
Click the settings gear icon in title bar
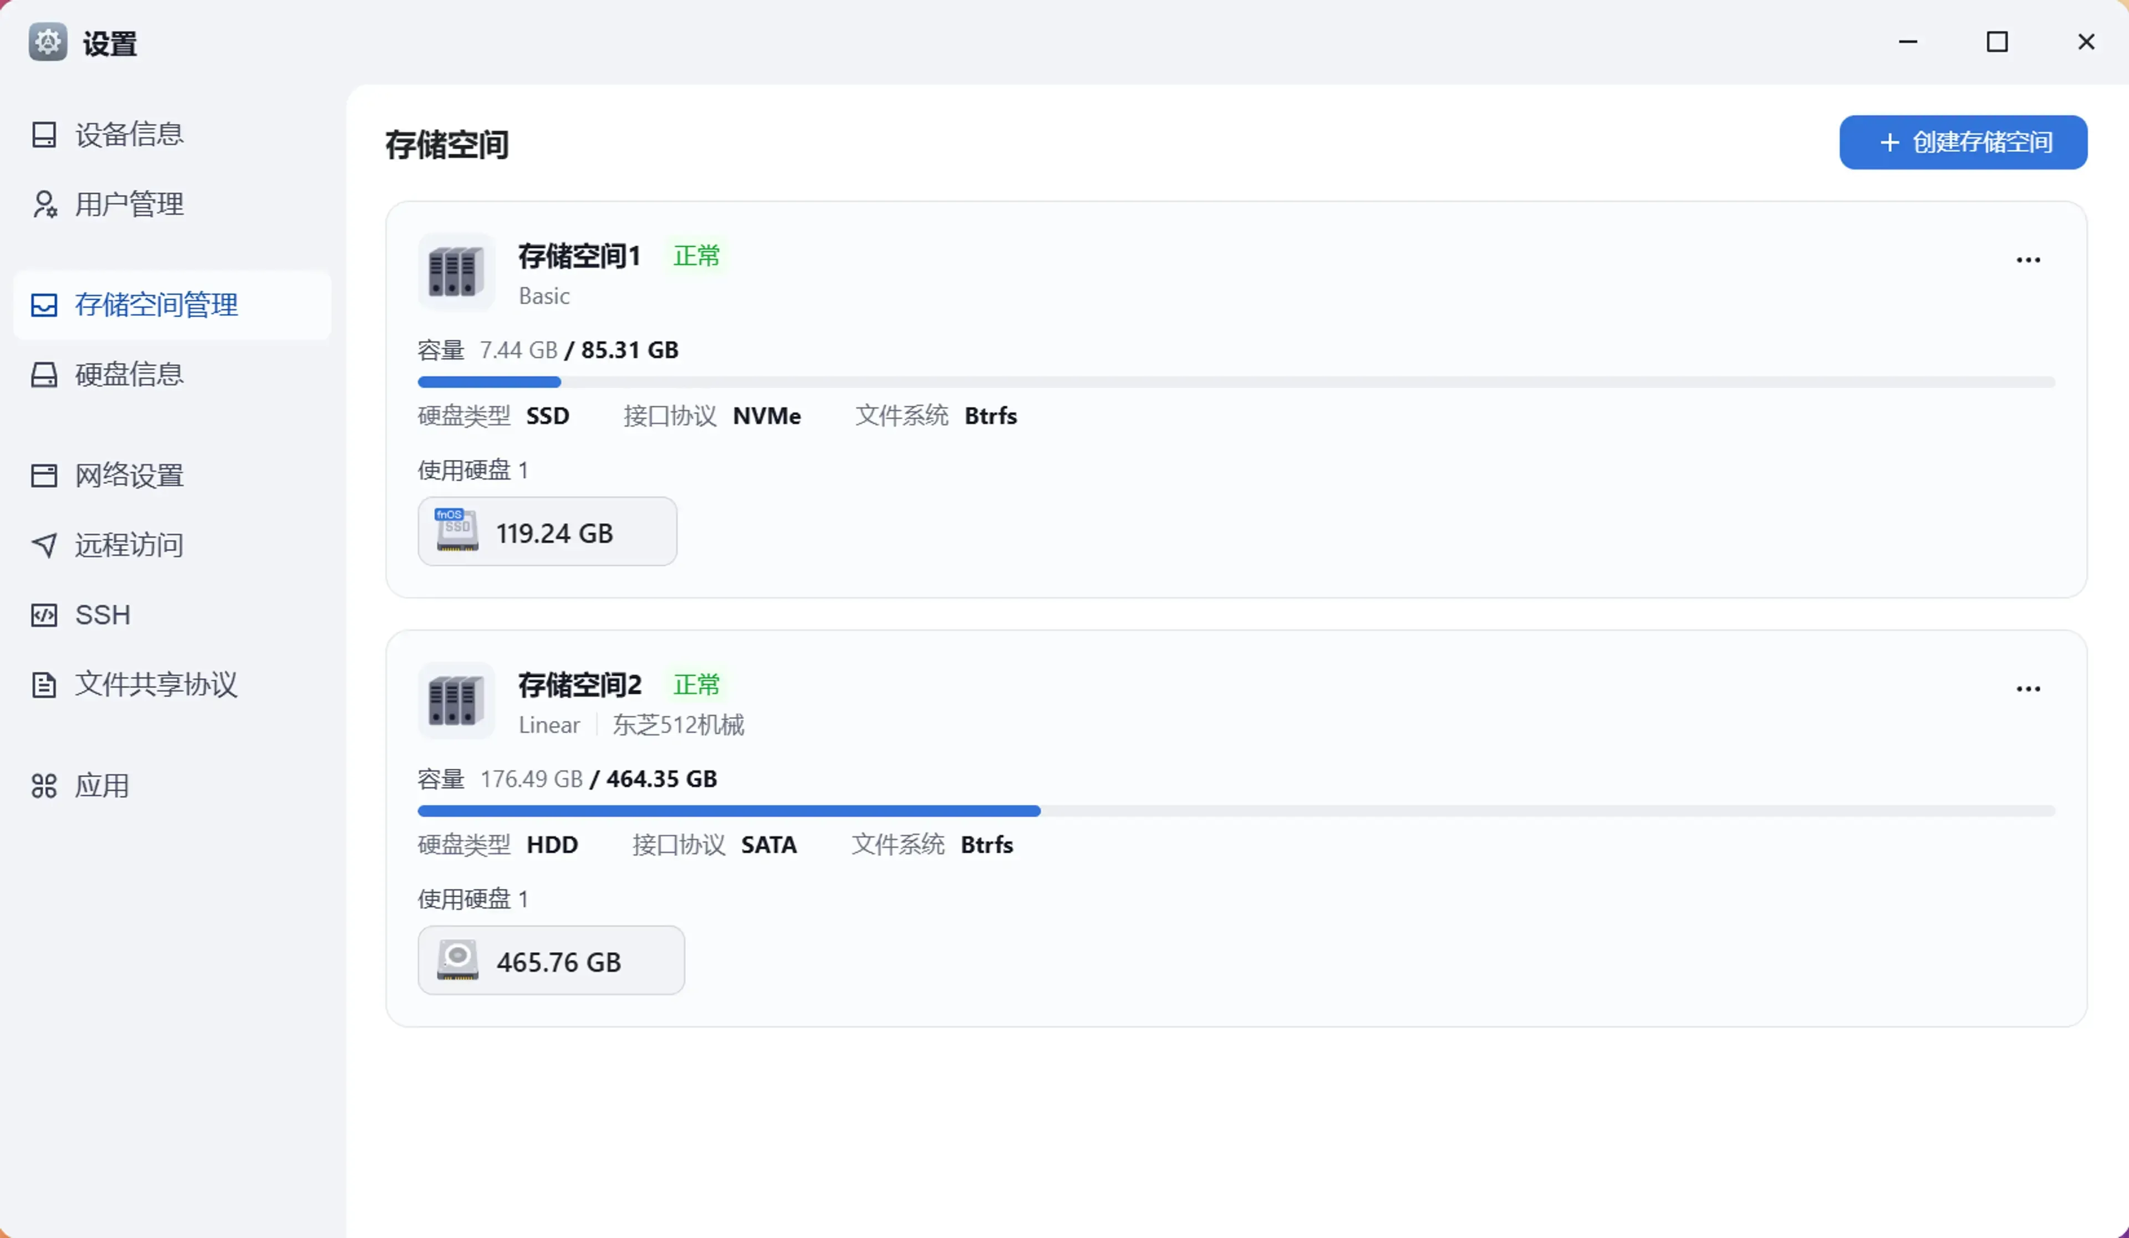tap(48, 42)
